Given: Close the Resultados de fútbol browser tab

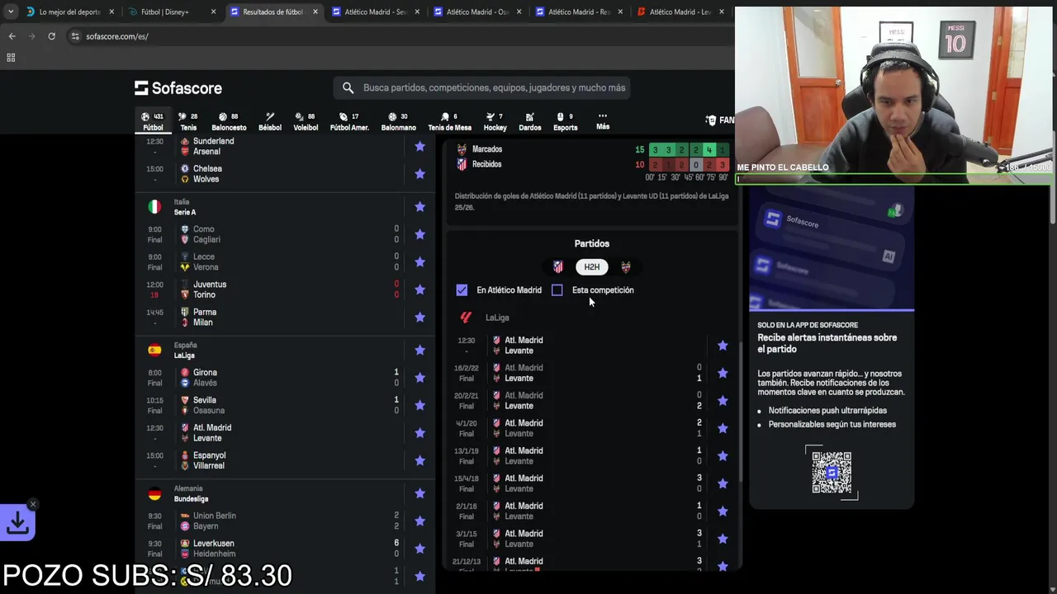Looking at the screenshot, I should point(315,12).
